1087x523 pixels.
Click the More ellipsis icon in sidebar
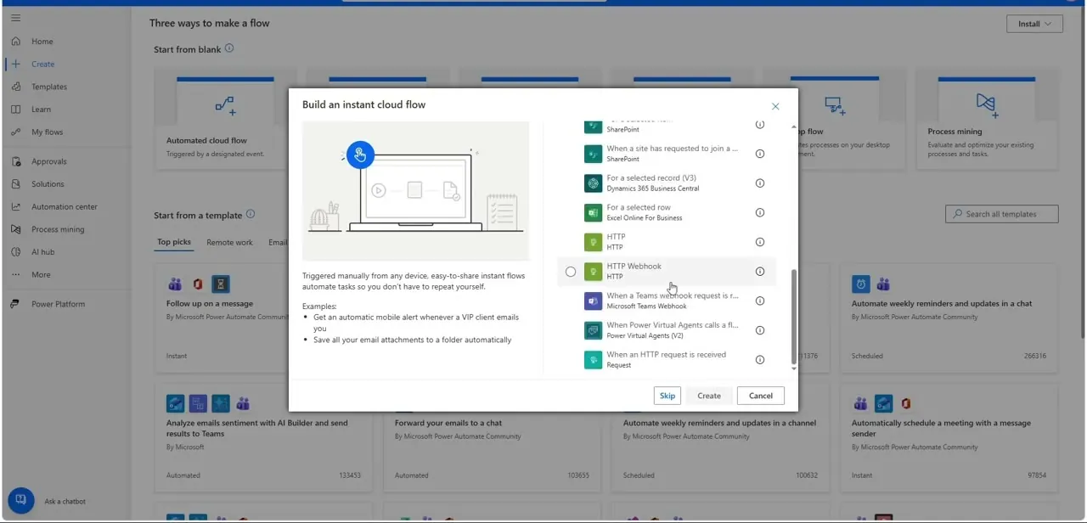click(x=15, y=275)
